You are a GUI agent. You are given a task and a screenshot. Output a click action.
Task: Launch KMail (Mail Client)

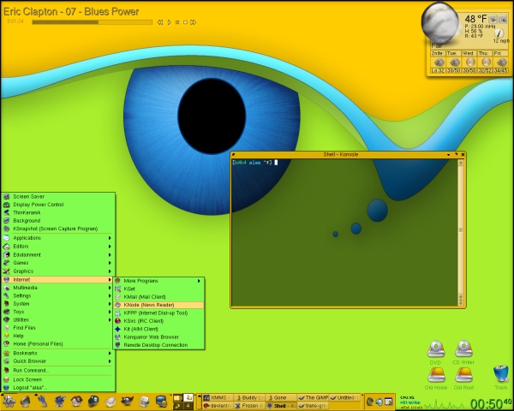[158, 297]
